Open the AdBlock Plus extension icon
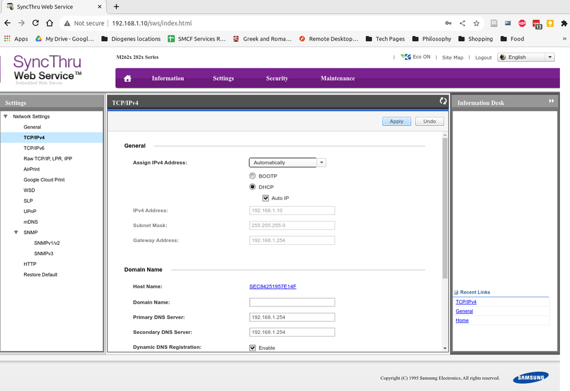 [522, 23]
